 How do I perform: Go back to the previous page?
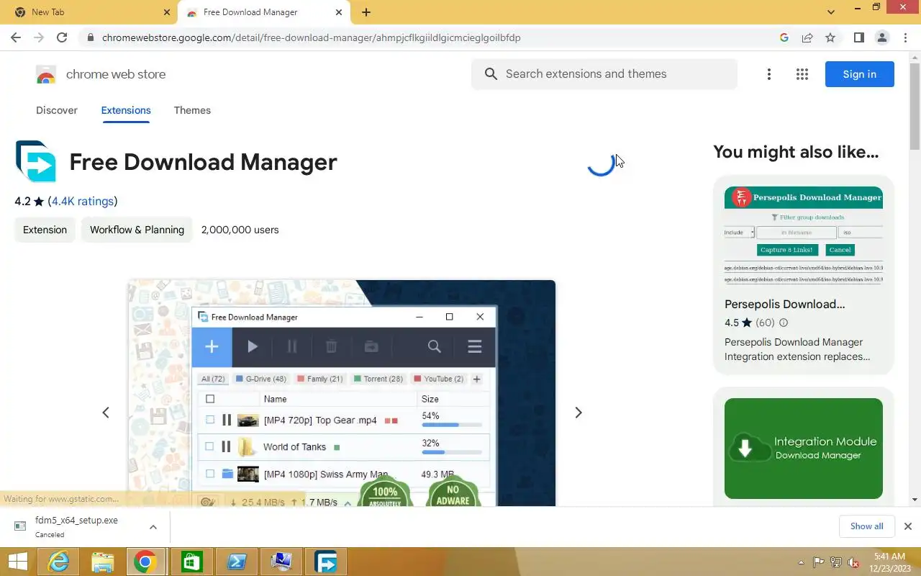(x=16, y=37)
